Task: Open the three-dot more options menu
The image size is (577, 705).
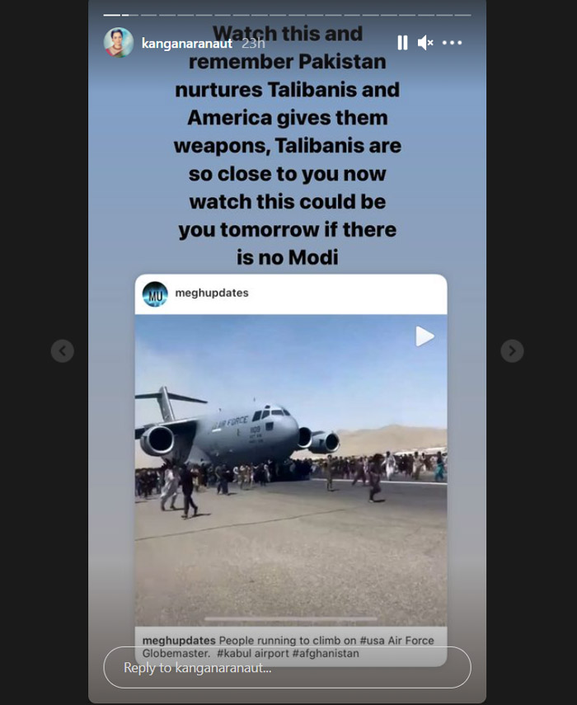Action: (x=452, y=43)
